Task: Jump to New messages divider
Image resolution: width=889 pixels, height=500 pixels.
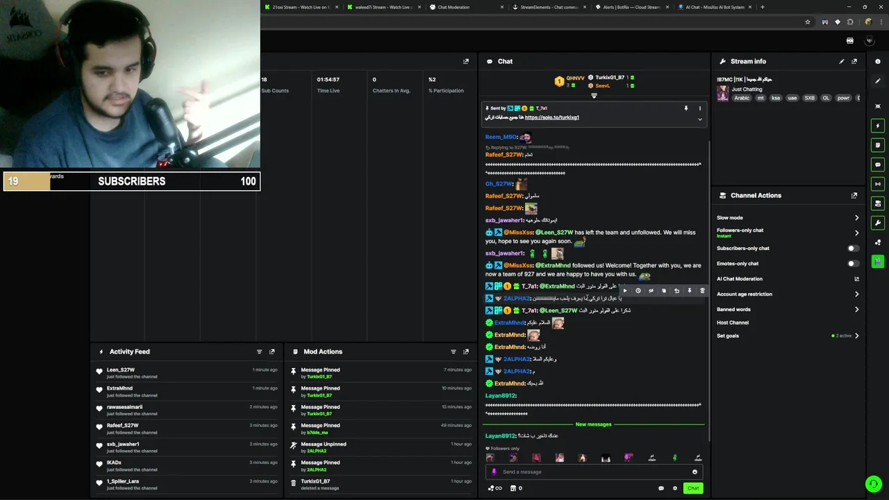Action: (x=593, y=424)
